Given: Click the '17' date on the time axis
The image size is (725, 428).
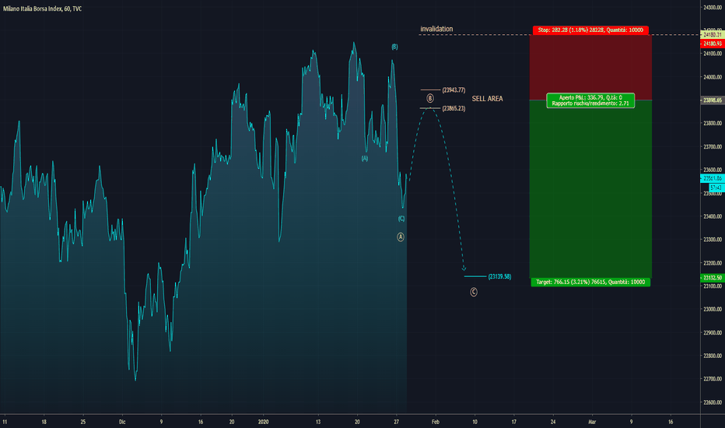Looking at the screenshot, I should 513,422.
